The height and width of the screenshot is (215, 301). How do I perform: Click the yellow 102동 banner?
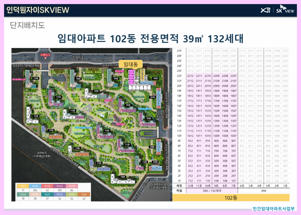(231, 198)
